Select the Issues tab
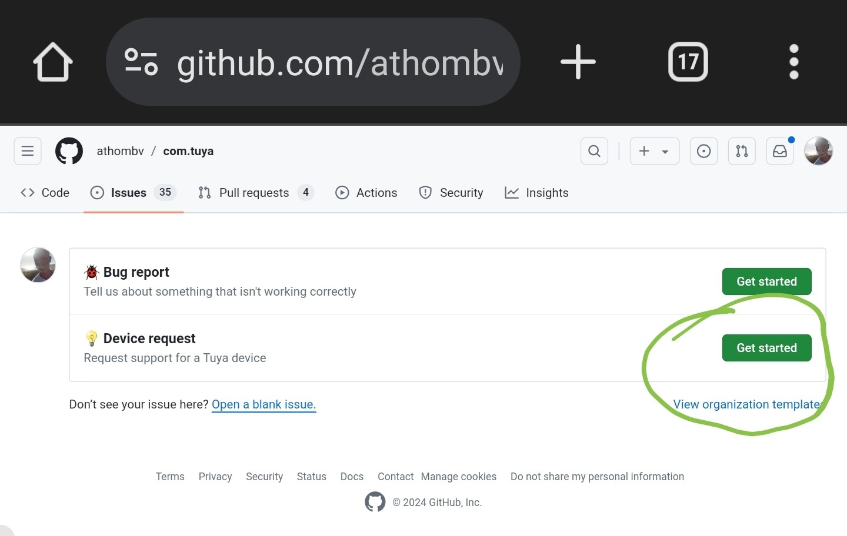The image size is (847, 536). (134, 193)
